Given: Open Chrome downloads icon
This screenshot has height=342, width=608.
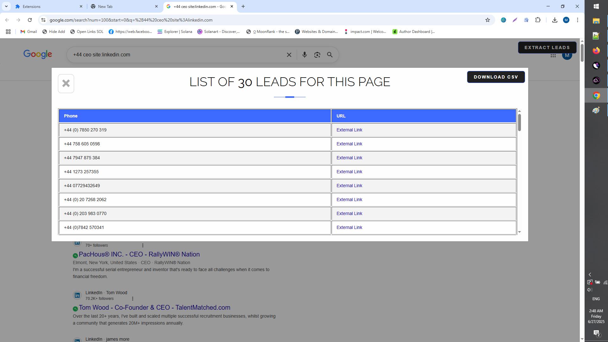Looking at the screenshot, I should [x=554, y=20].
